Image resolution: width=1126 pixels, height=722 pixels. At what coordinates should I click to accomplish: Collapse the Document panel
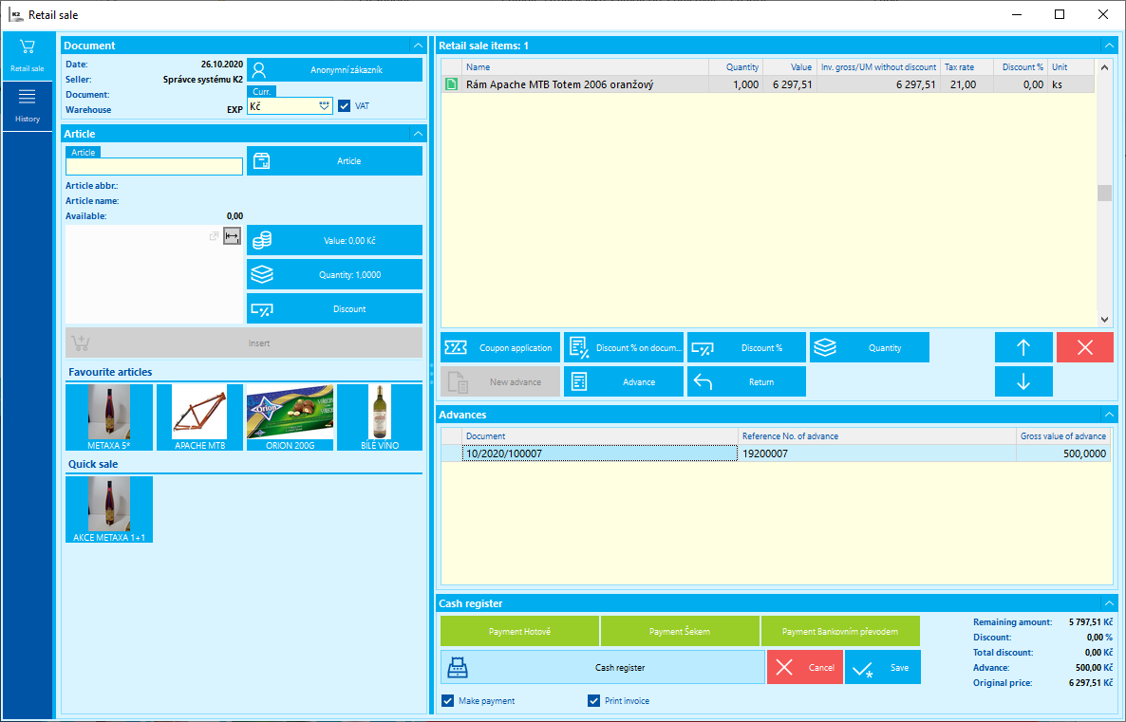418,46
